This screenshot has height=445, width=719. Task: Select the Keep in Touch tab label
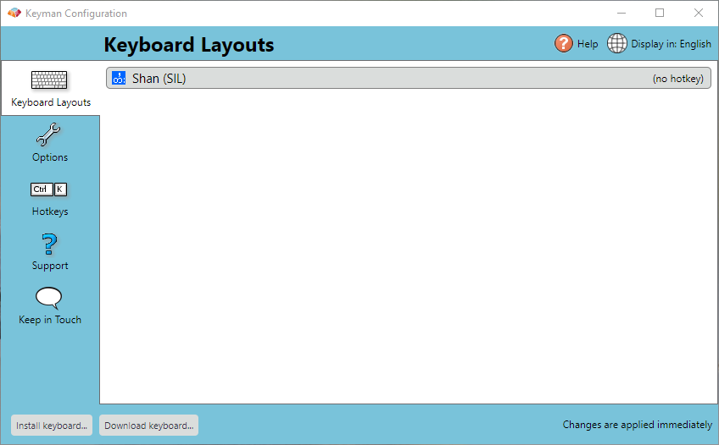(50, 320)
